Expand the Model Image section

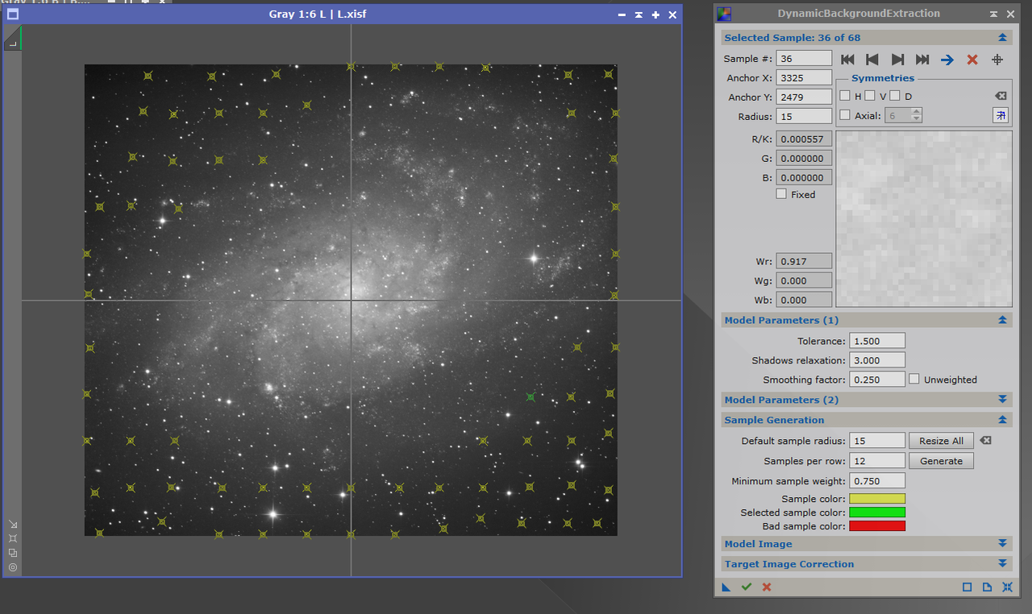click(1002, 543)
